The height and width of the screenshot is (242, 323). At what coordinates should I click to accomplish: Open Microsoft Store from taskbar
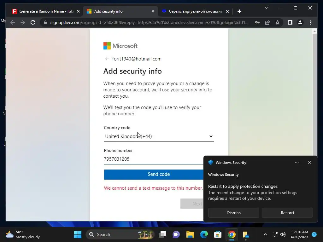218,234
